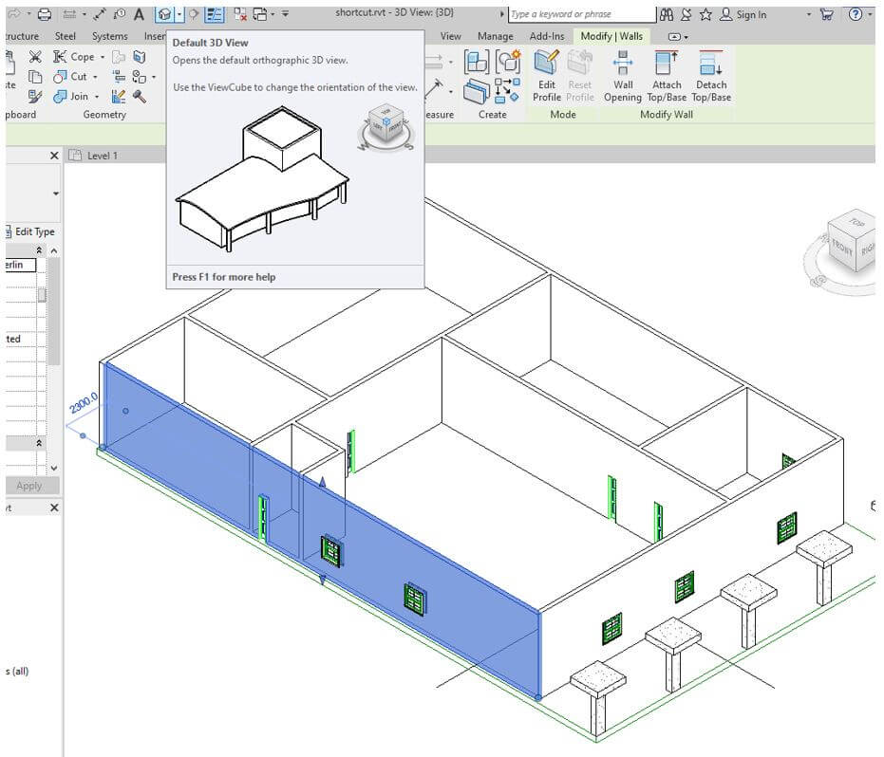Click the Detach Top/Base tool
884x757 pixels.
(x=711, y=78)
